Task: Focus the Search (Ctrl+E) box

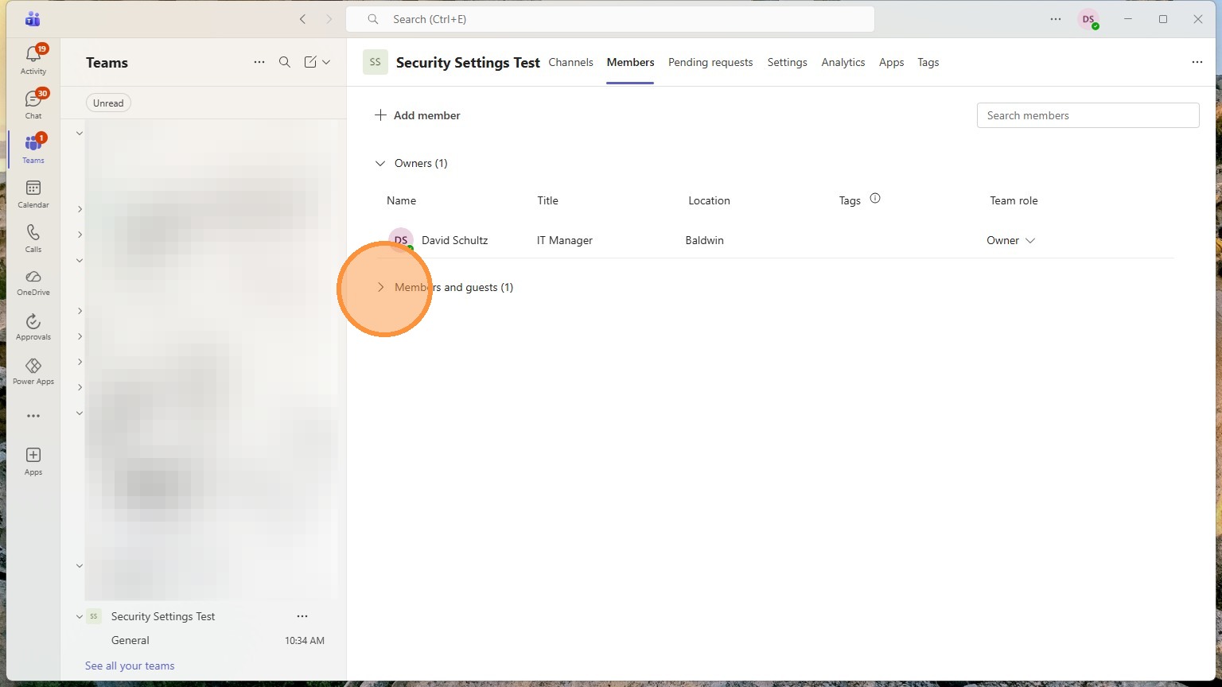Action: 610,19
